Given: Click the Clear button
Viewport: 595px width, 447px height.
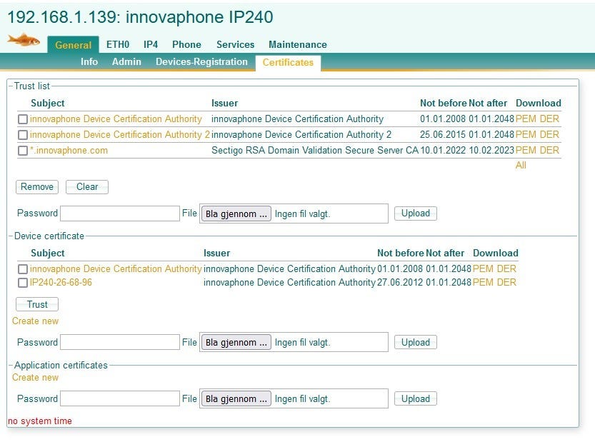Looking at the screenshot, I should click(87, 186).
